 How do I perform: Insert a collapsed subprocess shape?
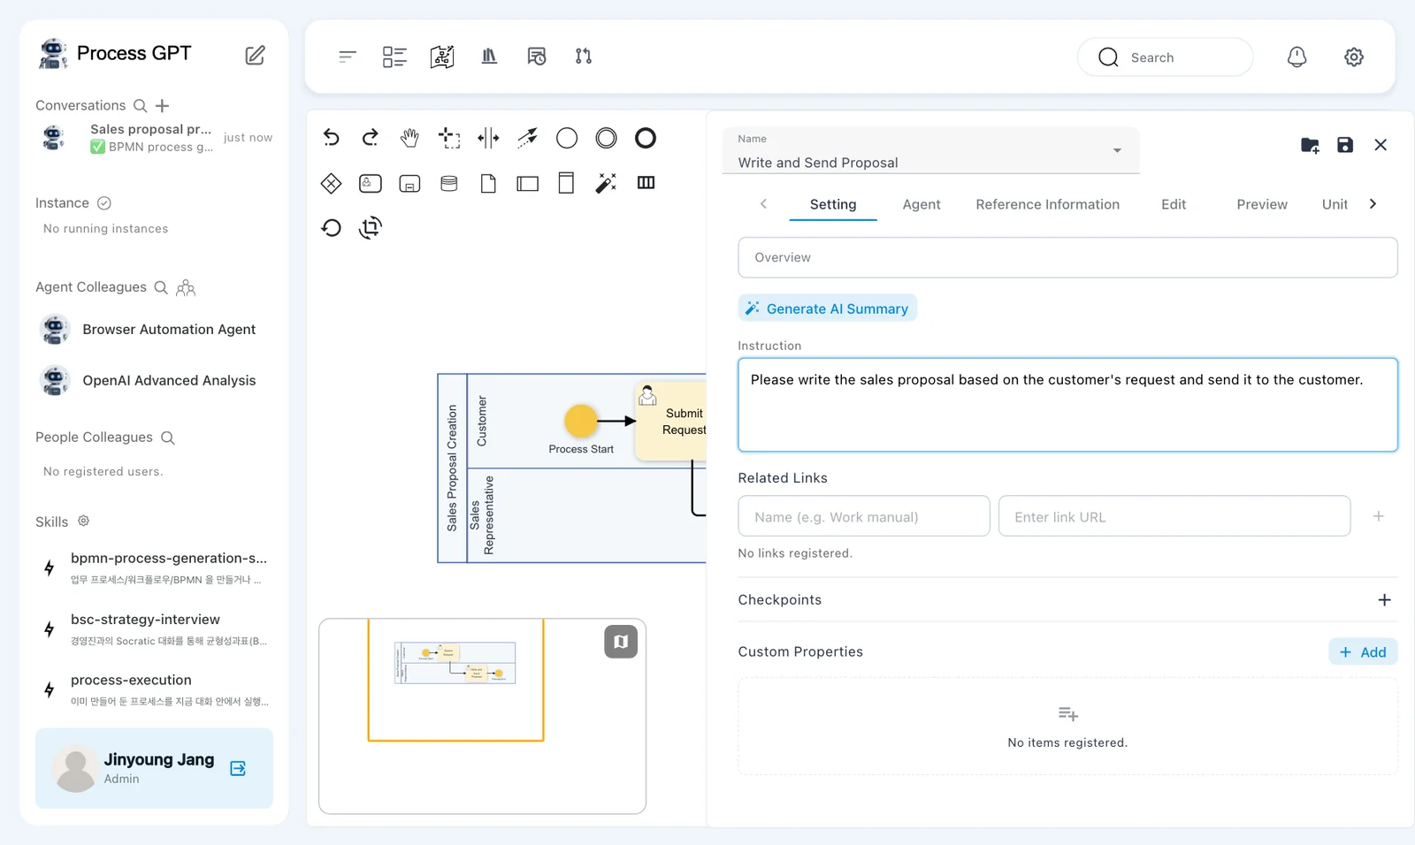pos(409,183)
